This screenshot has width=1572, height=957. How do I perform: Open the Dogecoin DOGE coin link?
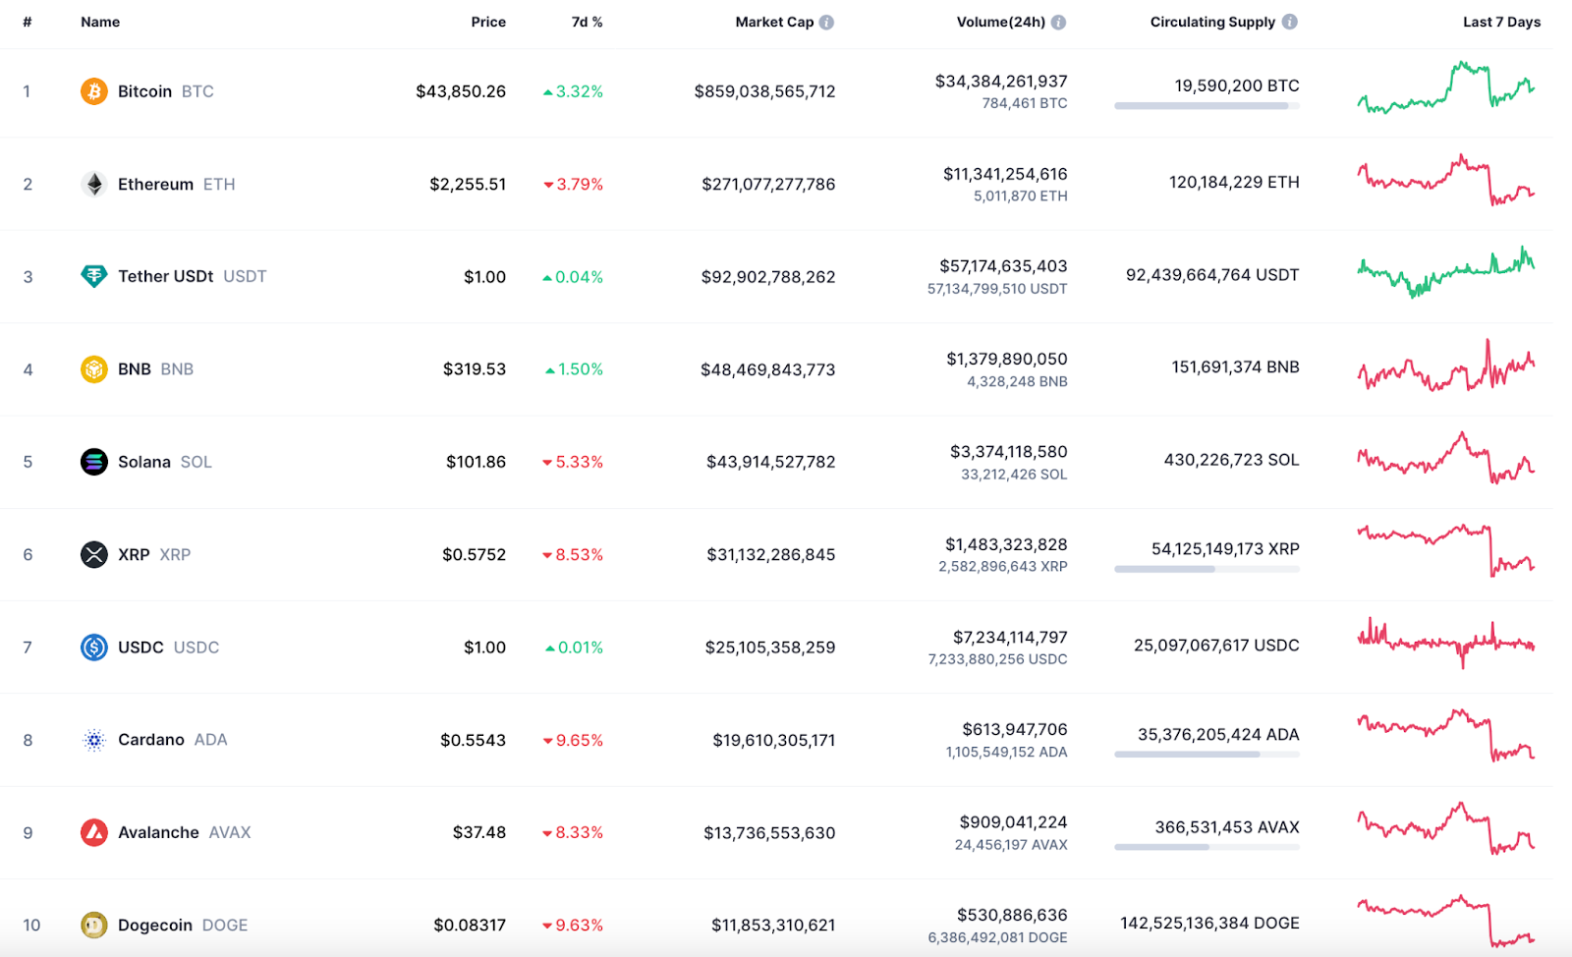pyautogui.click(x=183, y=926)
